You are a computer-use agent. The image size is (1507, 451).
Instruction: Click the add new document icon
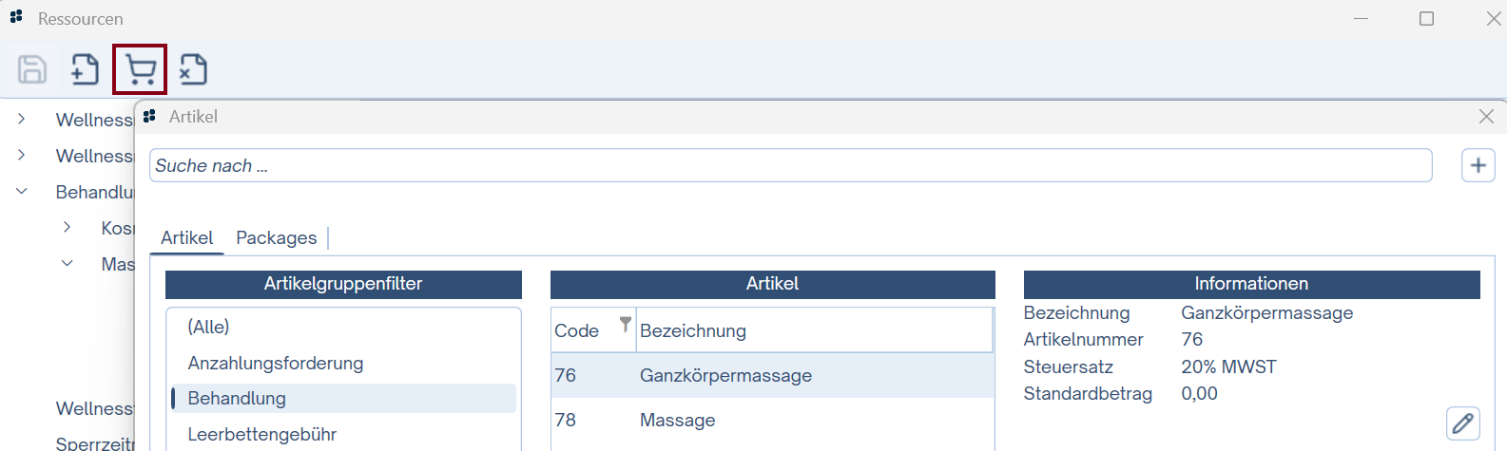click(86, 69)
